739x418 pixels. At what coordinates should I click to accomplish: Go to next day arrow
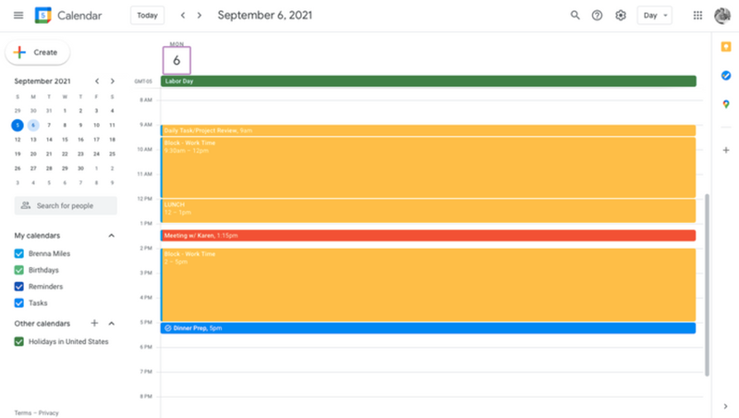(x=200, y=15)
